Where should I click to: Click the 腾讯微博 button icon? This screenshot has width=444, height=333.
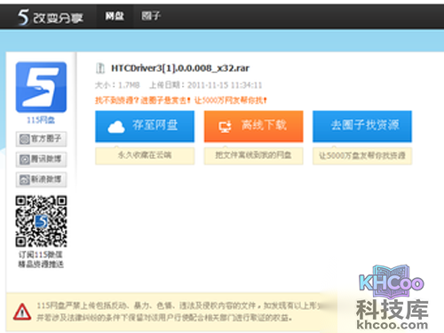point(25,160)
